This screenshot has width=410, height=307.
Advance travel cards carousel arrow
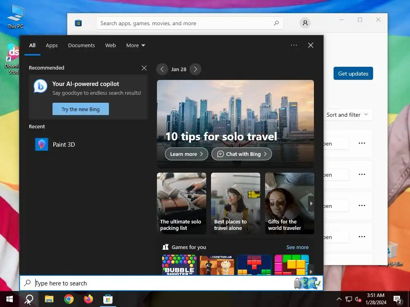click(311, 203)
